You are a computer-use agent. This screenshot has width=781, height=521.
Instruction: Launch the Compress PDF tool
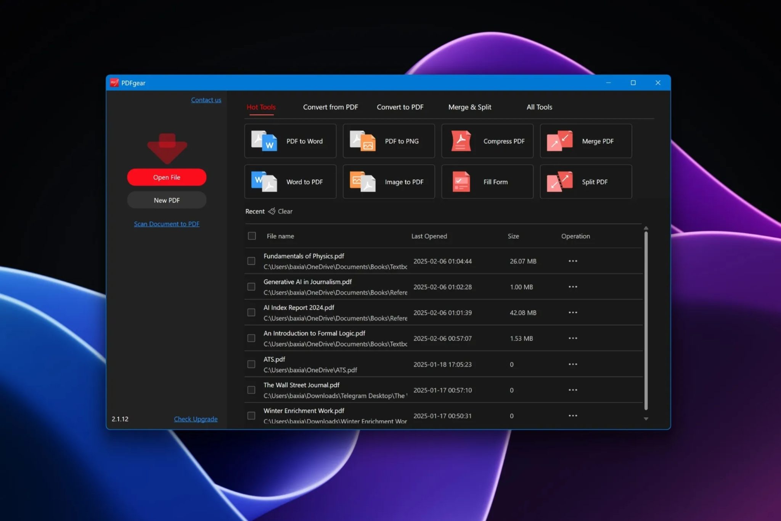(x=487, y=141)
